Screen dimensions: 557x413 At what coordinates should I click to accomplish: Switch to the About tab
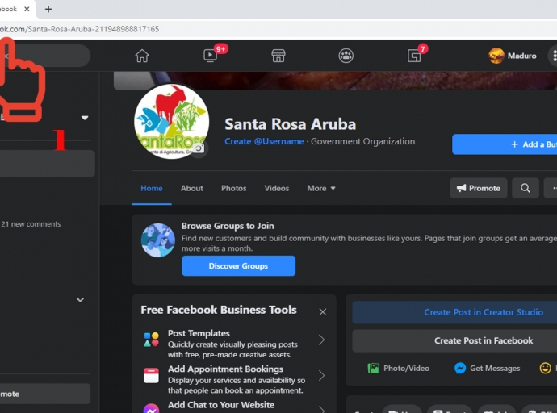192,189
